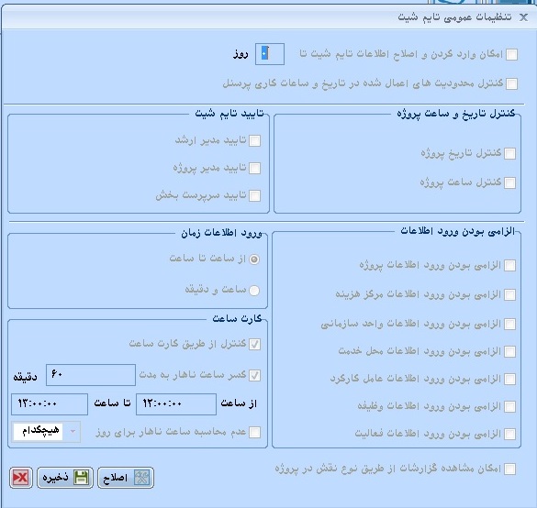537x508 pixels.
Task: Select ساعت و دقیقه radio button
Action: (x=254, y=291)
